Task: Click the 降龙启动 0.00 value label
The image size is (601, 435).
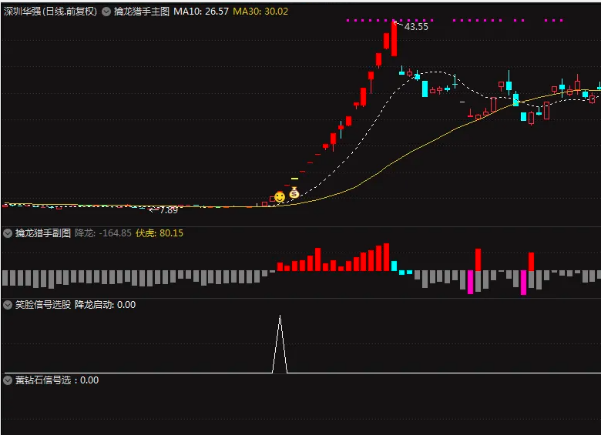Action: [105, 304]
